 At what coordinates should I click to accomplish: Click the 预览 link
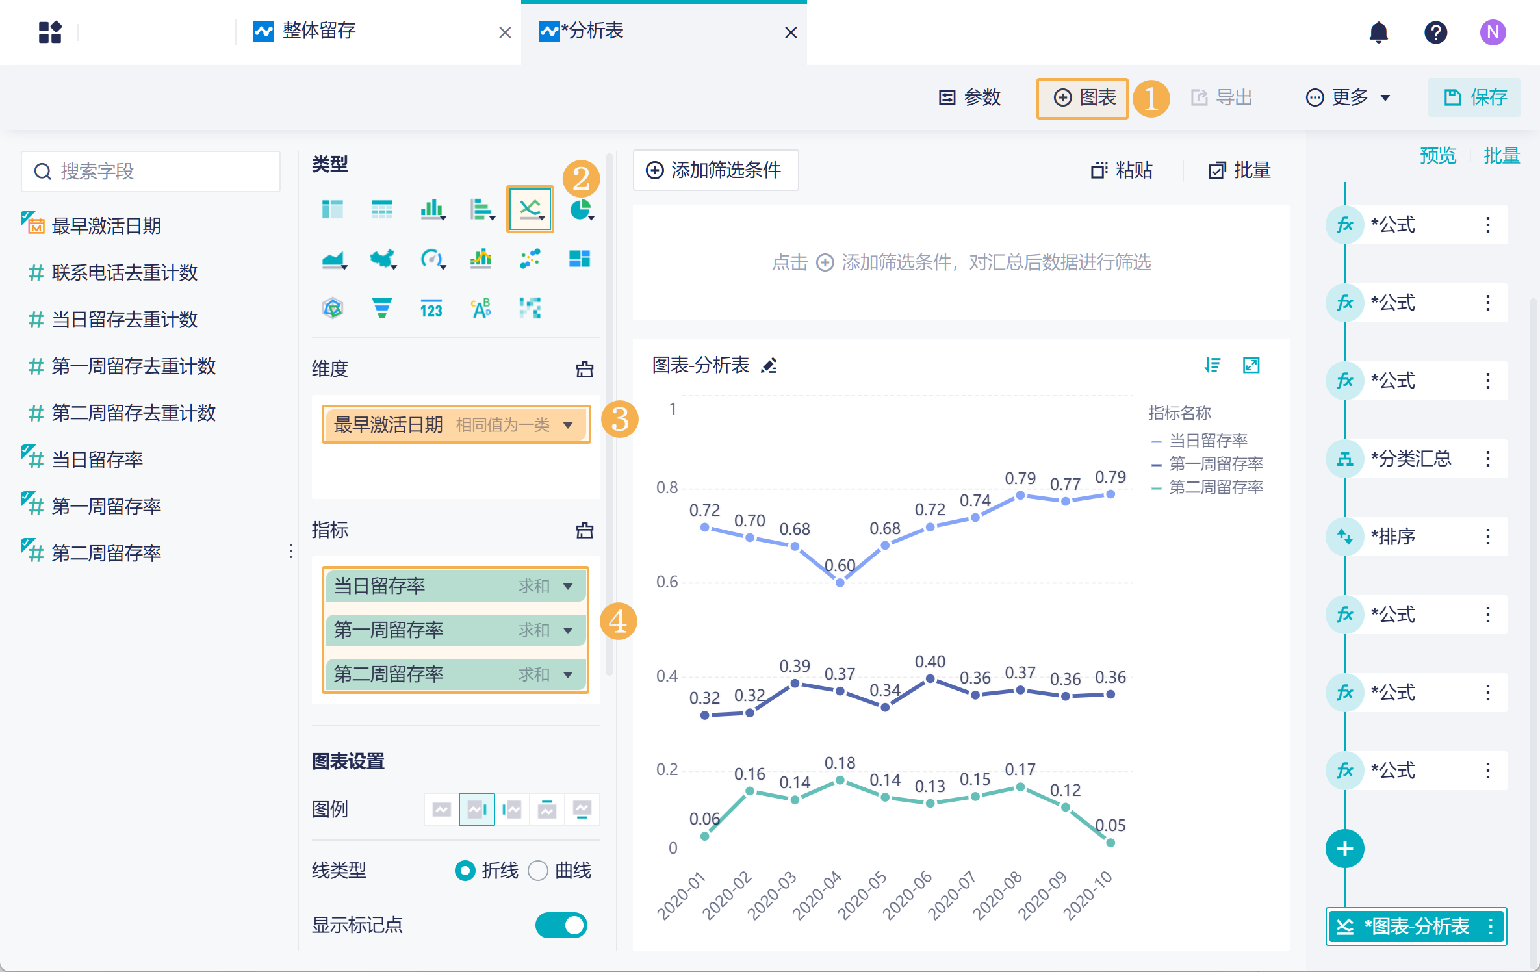point(1438,156)
